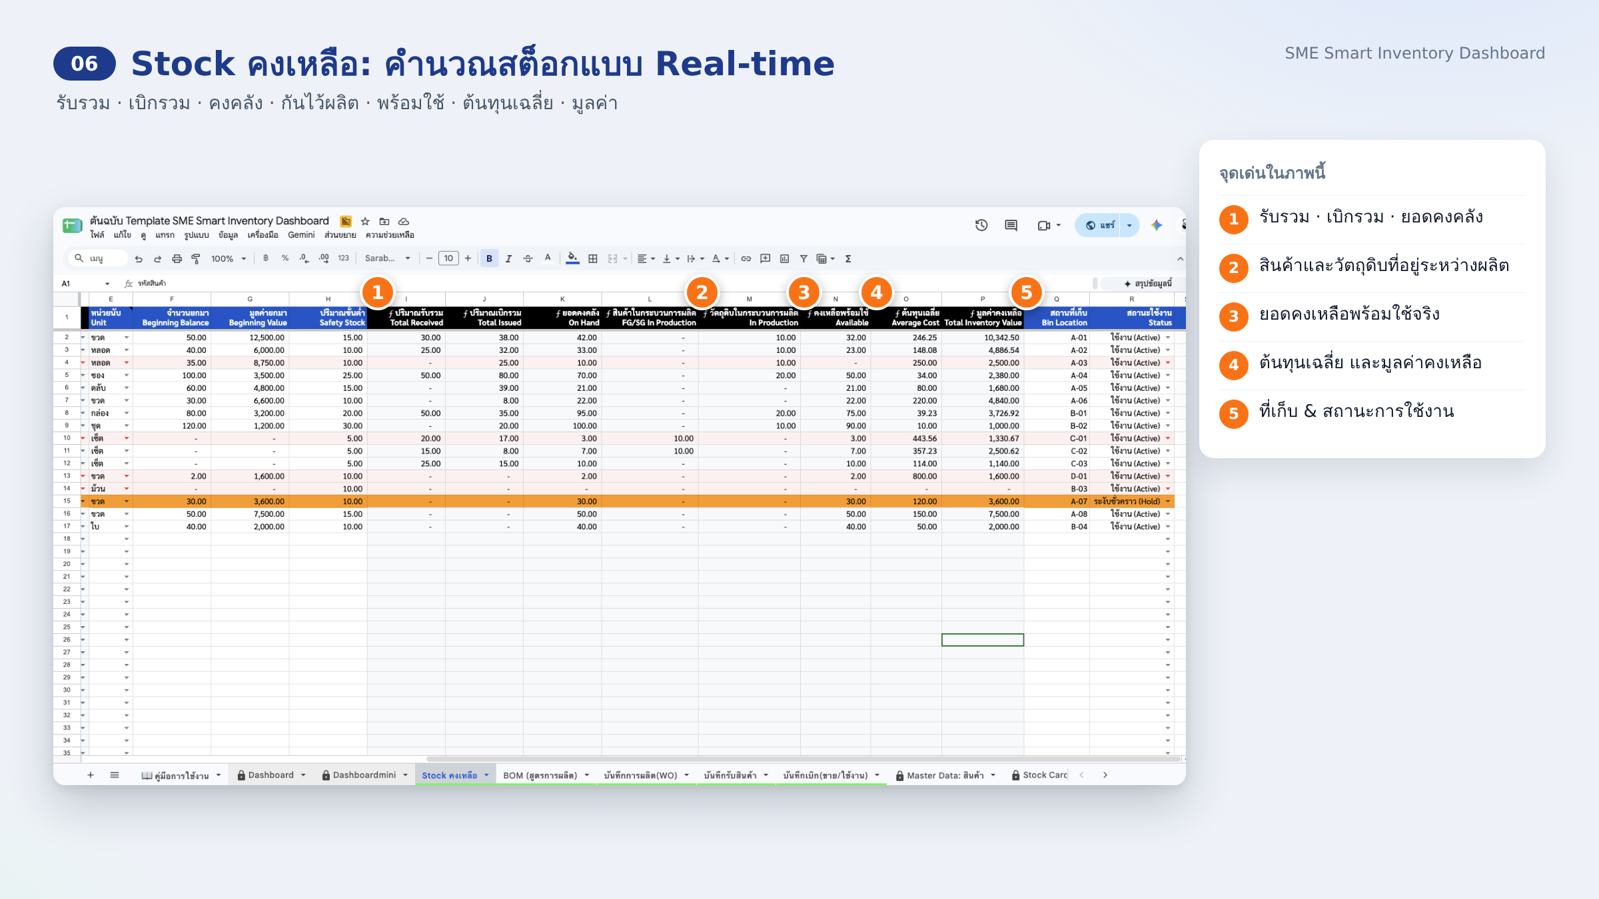
Task: Expand the A1 name box dropdown
Action: pyautogui.click(x=107, y=284)
